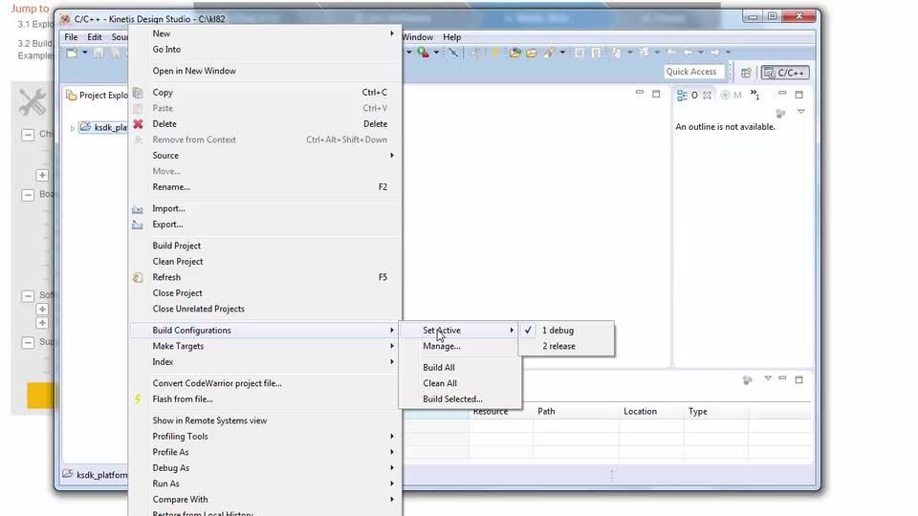
Task: Open the Index submenu
Action: pyautogui.click(x=265, y=362)
